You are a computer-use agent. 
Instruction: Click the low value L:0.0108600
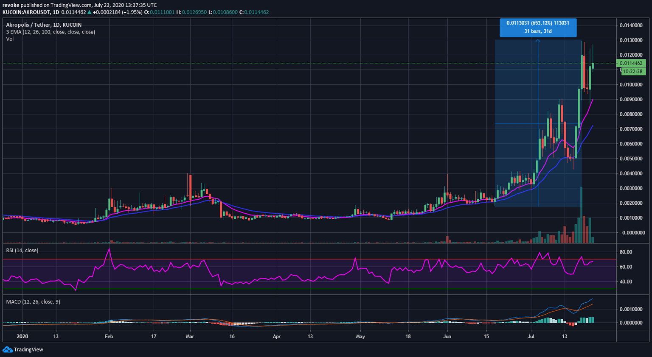(223, 12)
